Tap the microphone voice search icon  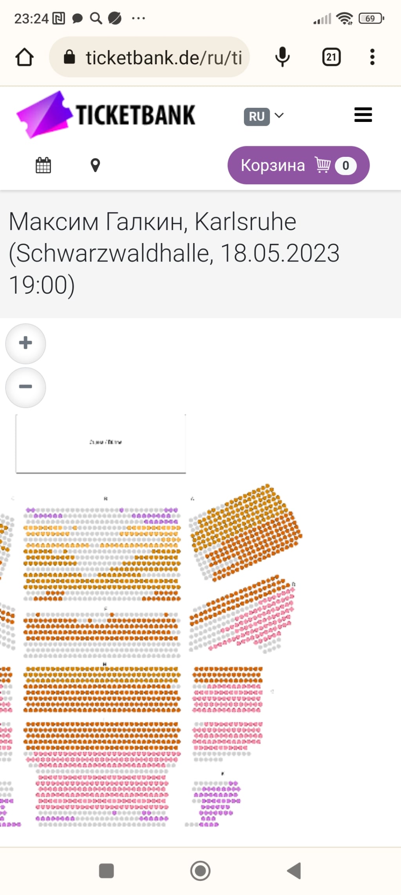coord(282,57)
